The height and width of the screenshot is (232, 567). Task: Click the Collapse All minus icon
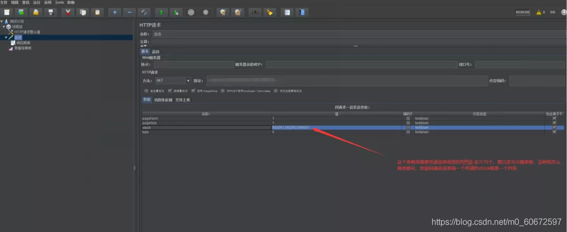point(130,12)
